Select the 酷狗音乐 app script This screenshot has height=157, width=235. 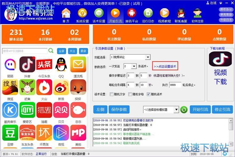10,110
